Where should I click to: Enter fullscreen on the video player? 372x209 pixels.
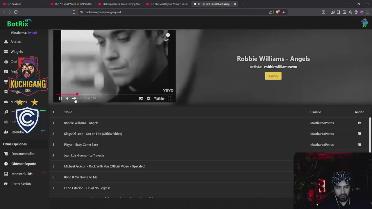pos(169,98)
